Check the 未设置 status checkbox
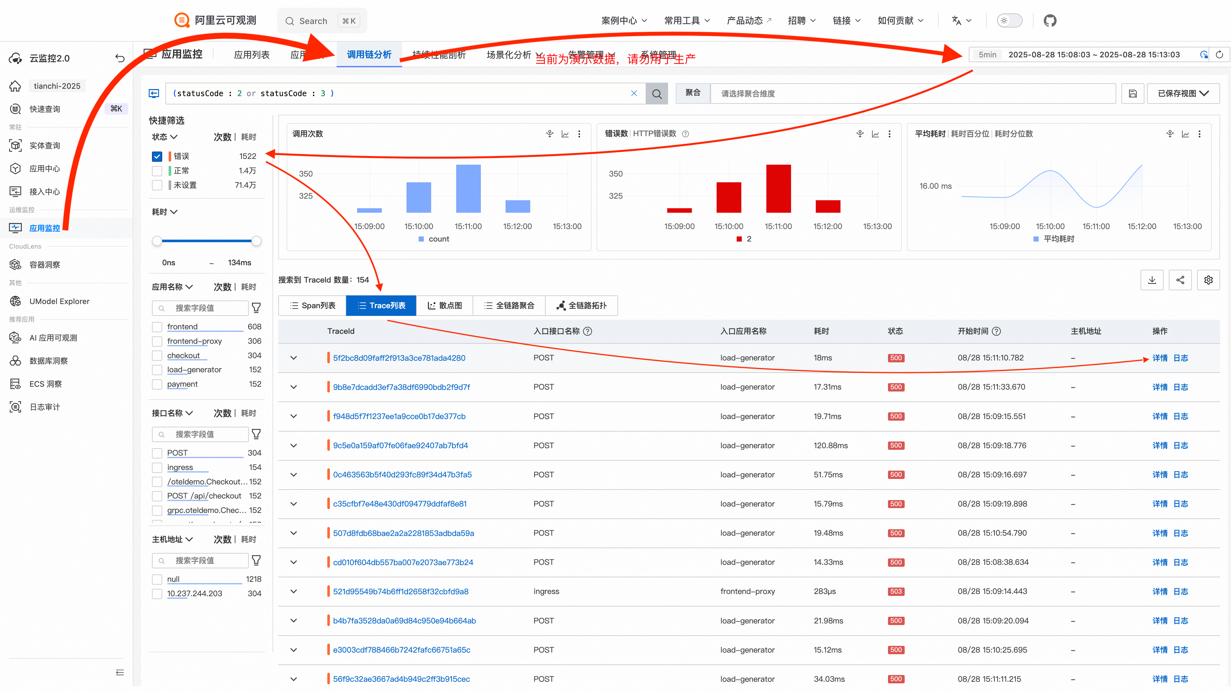 (x=157, y=185)
